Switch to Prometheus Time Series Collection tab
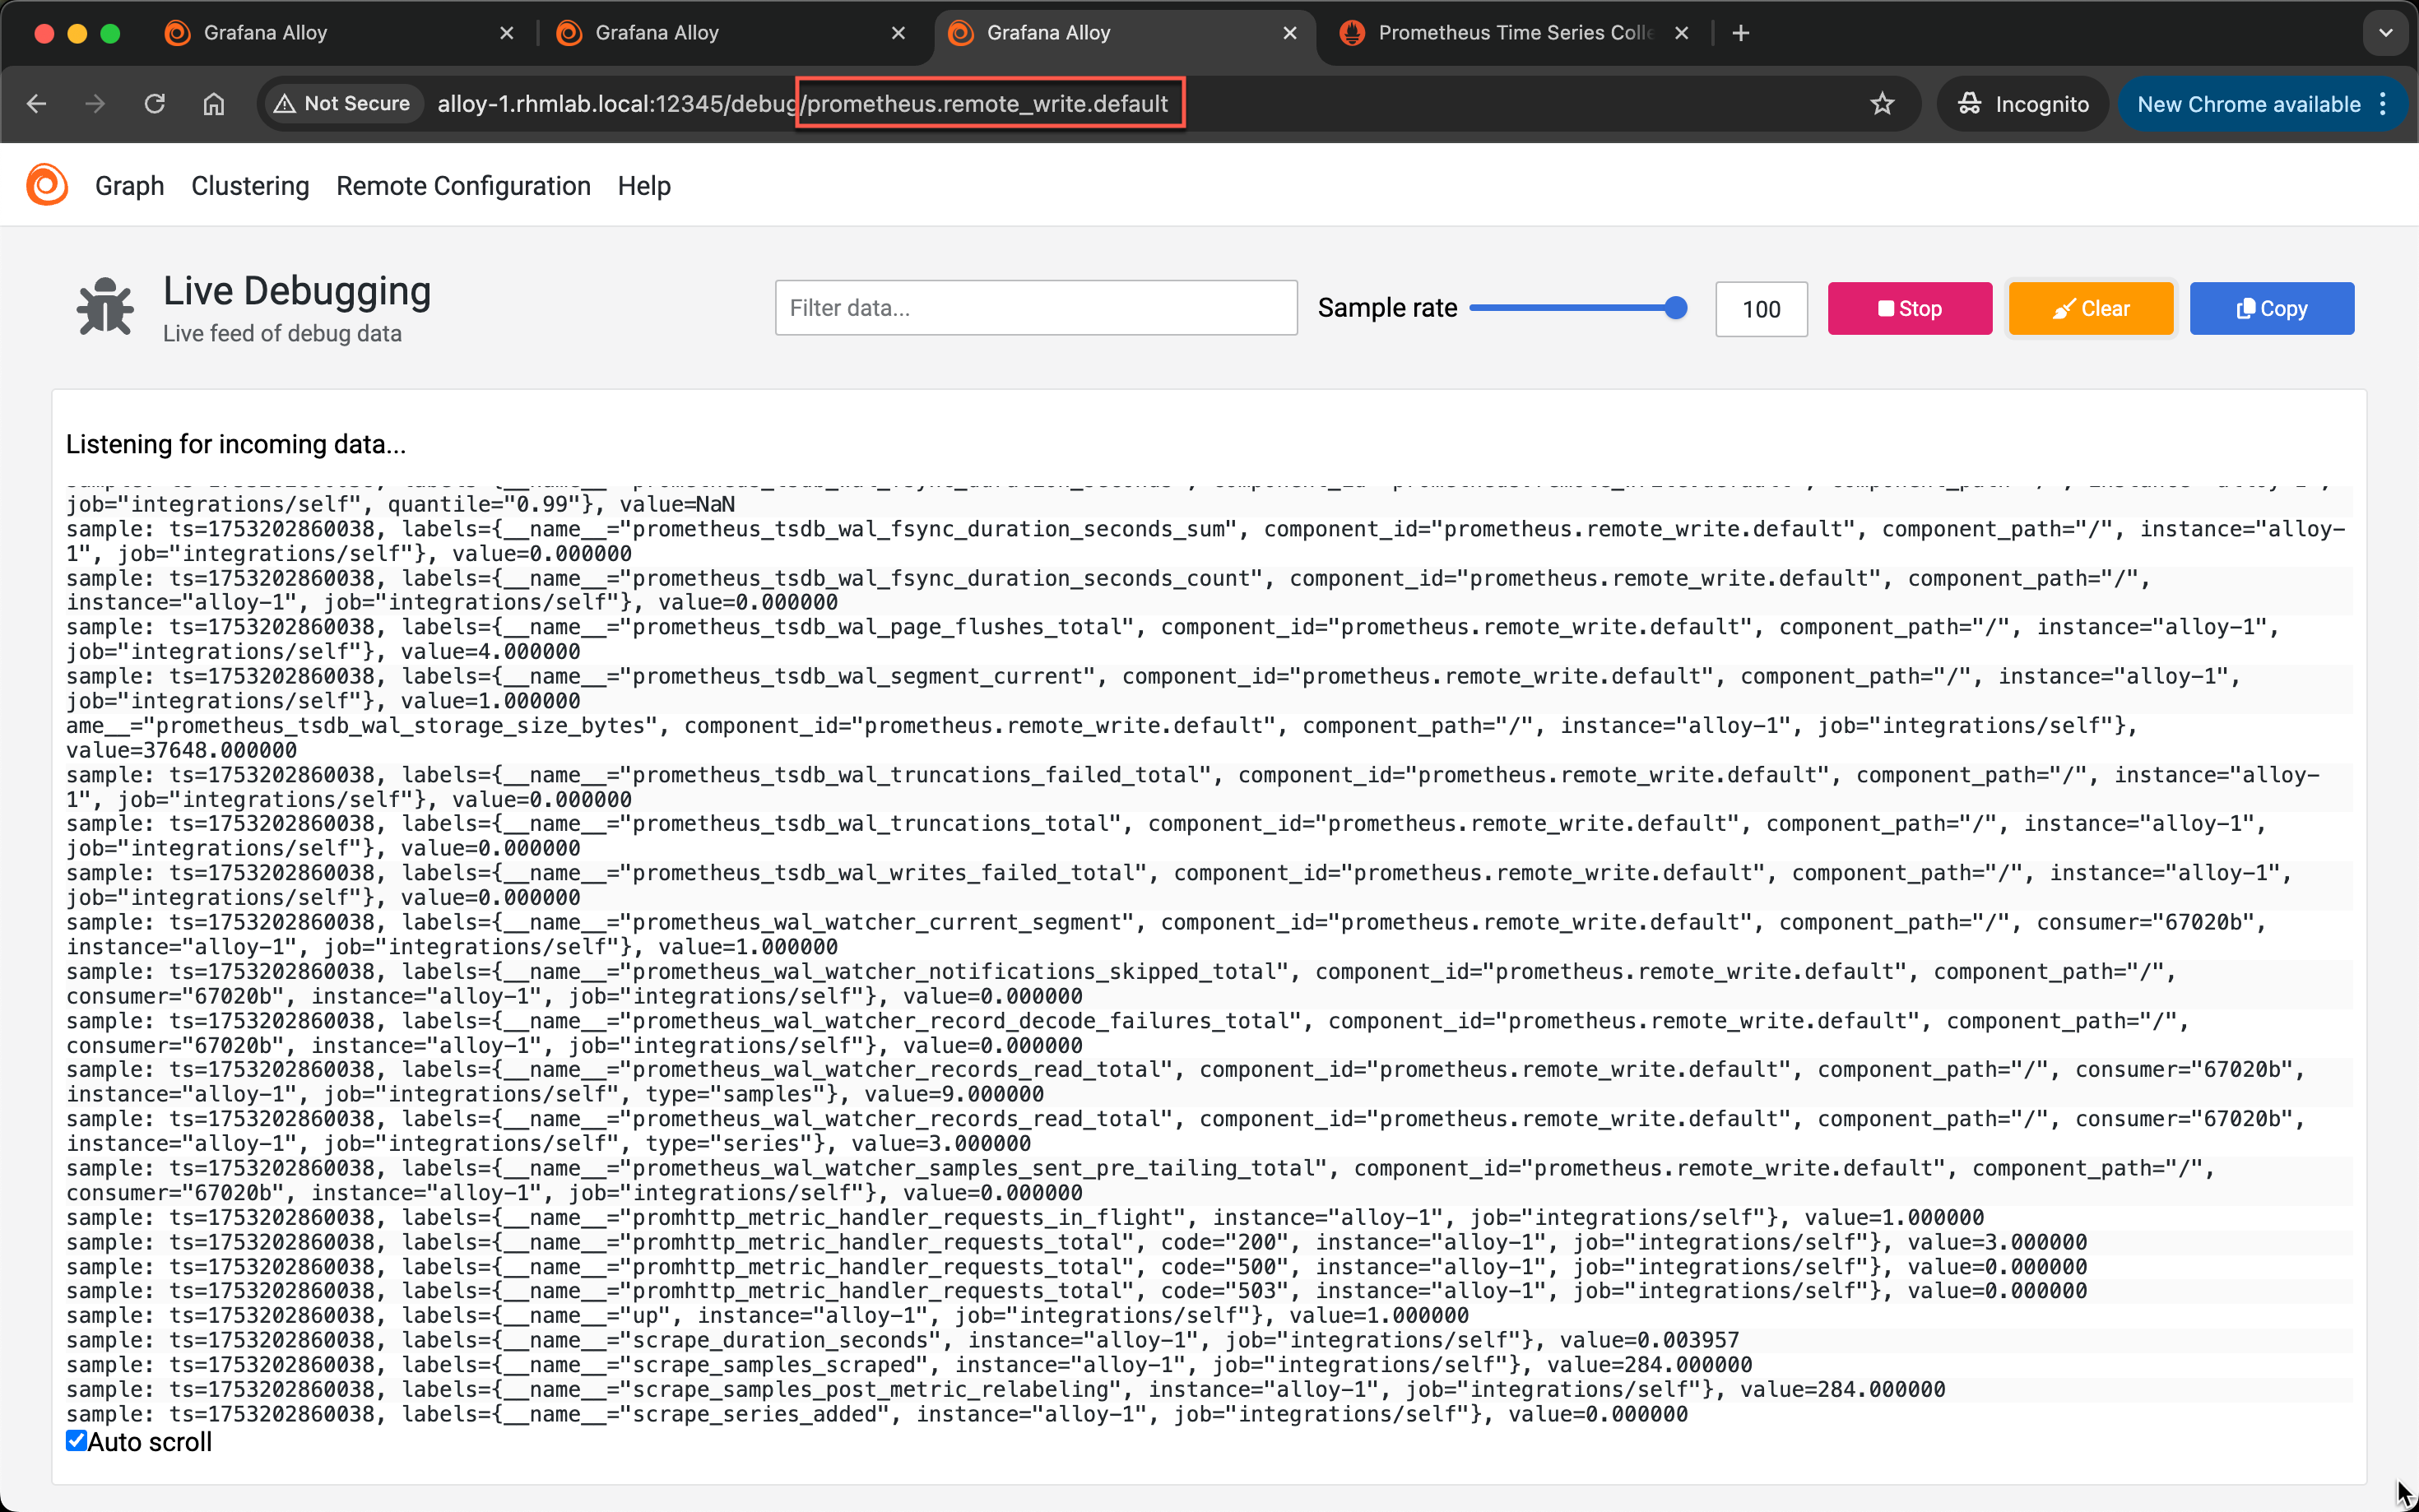This screenshot has width=2419, height=1512. (x=1514, y=33)
